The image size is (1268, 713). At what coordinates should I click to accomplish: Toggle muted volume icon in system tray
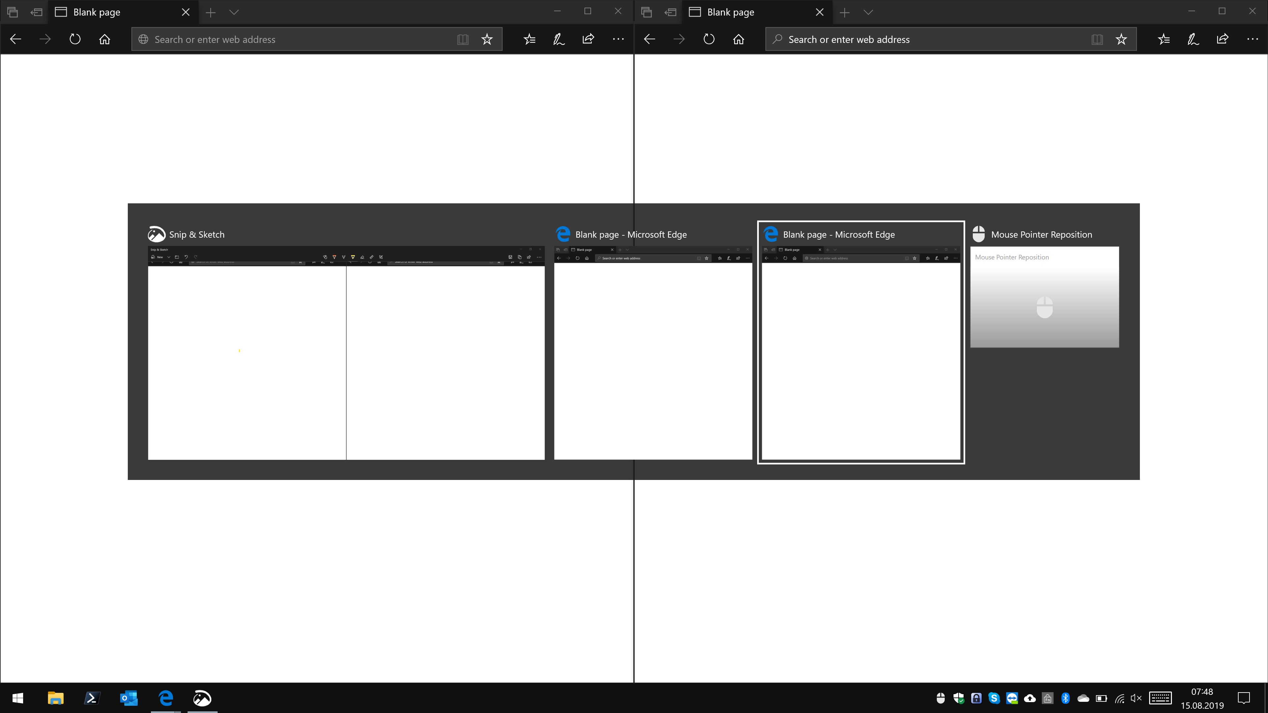point(1136,698)
